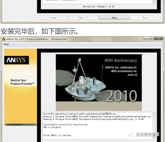Minimize the ANSYS Product Installation window
The width and height of the screenshot is (165, 142).
pyautogui.click(x=146, y=39)
